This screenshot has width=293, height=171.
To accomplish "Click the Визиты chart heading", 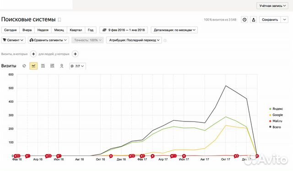I will [x=9, y=66].
